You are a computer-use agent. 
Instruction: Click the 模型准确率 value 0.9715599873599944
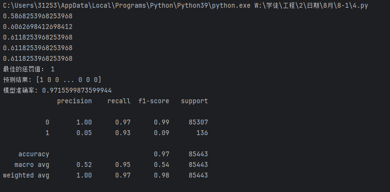point(77,90)
